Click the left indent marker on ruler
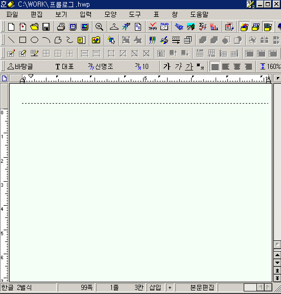The height and width of the screenshot is (294, 281). tap(22, 81)
